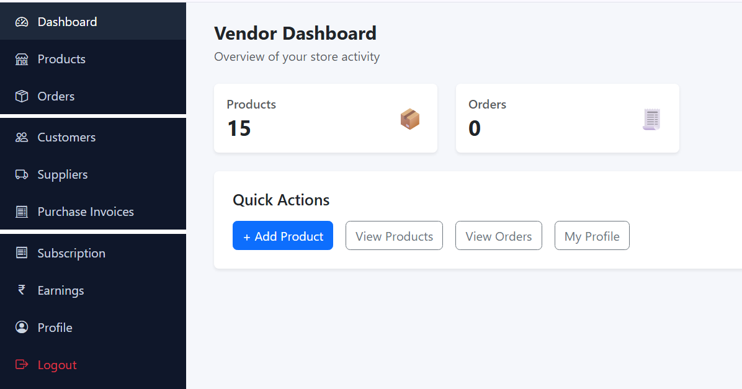Open Purchase Invoices via its document icon
The height and width of the screenshot is (389, 742).
tap(22, 212)
